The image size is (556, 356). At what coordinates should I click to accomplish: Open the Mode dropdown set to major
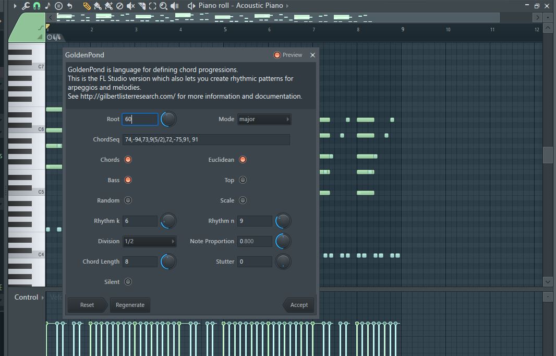tap(264, 119)
